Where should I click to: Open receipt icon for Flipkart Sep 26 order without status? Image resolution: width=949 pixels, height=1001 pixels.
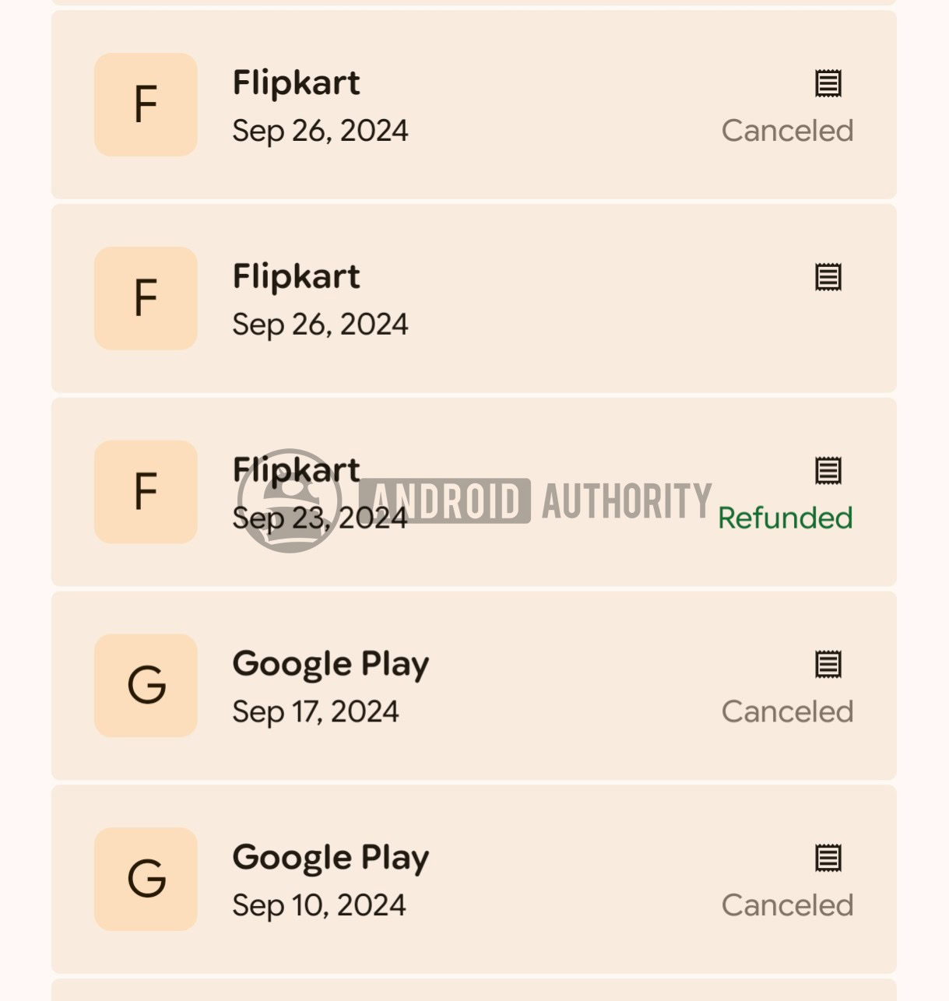tap(828, 277)
